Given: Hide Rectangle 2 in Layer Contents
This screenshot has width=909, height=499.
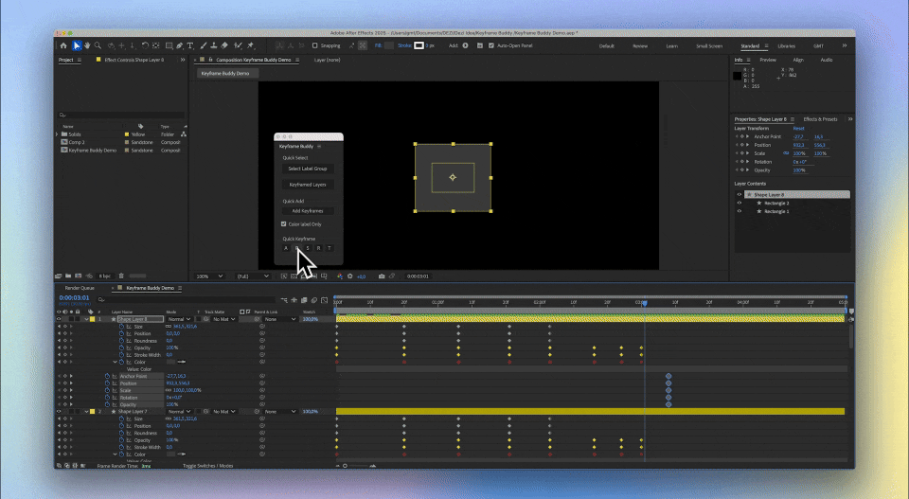Looking at the screenshot, I should tap(740, 204).
